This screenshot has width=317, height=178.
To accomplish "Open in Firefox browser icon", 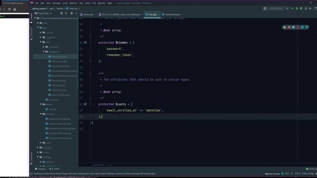I will click(x=289, y=27).
